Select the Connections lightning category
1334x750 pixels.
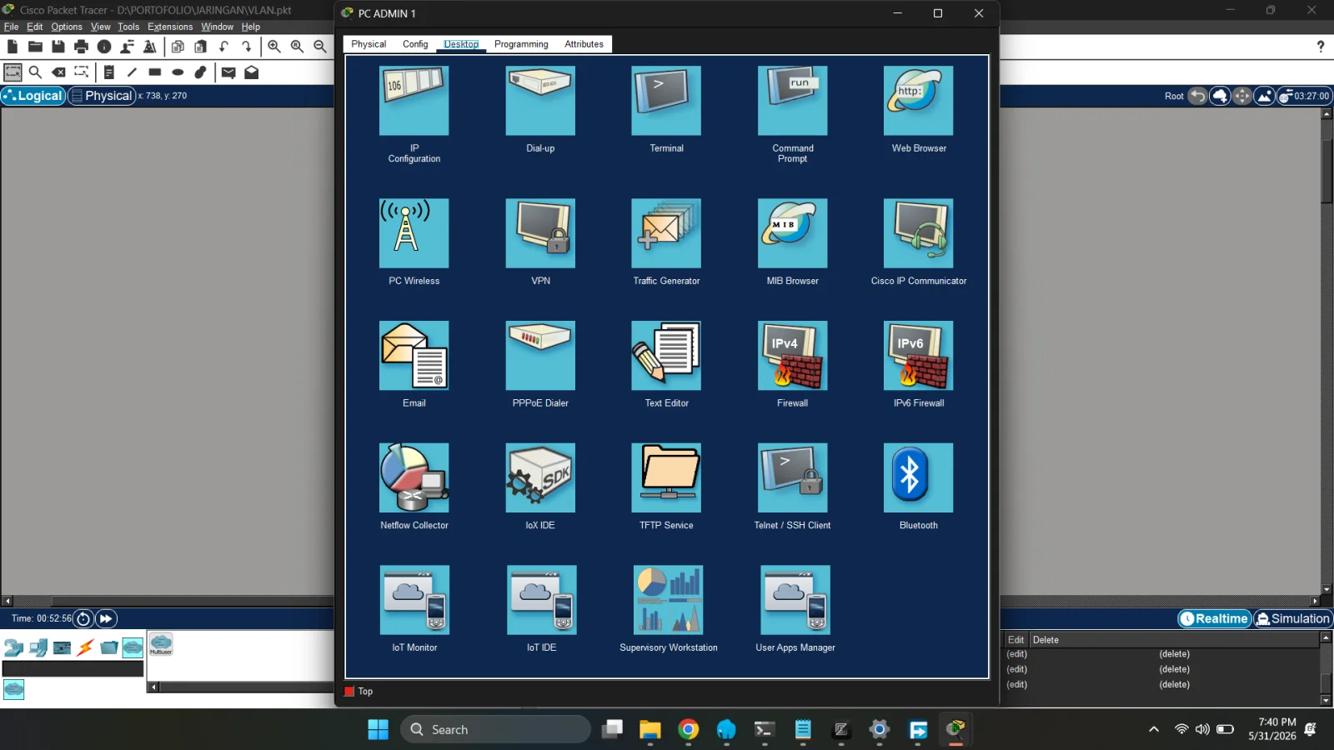(85, 647)
